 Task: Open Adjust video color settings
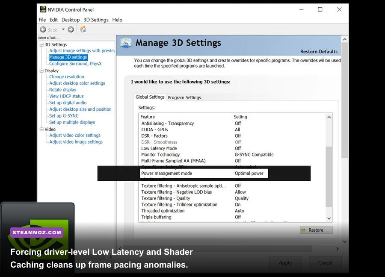tap(75, 135)
